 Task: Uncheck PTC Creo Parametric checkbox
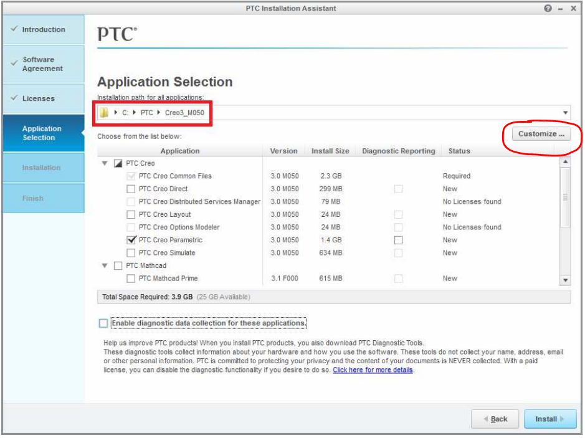pyautogui.click(x=131, y=240)
